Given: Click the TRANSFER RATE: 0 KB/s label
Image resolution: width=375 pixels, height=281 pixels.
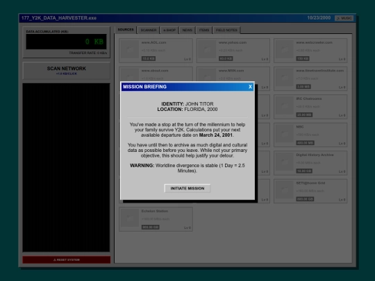Looking at the screenshot, I should [x=87, y=53].
